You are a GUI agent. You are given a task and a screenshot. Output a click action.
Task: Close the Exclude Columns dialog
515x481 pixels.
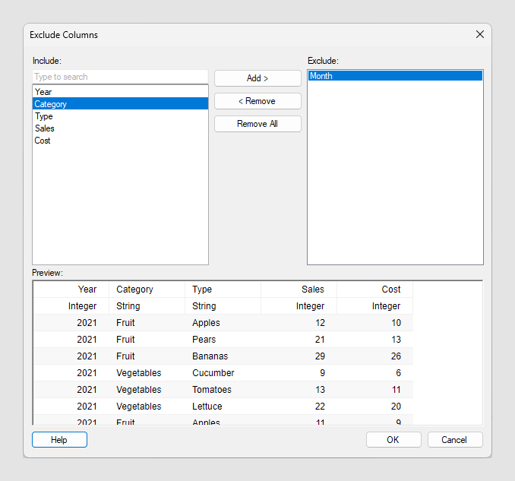[x=479, y=34]
